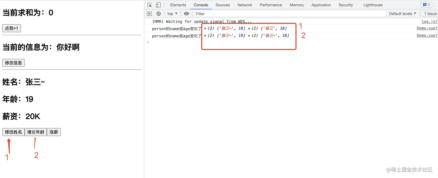Viewport: 438px width, 178px height.
Task: Open the Application tab
Action: pos(321,5)
